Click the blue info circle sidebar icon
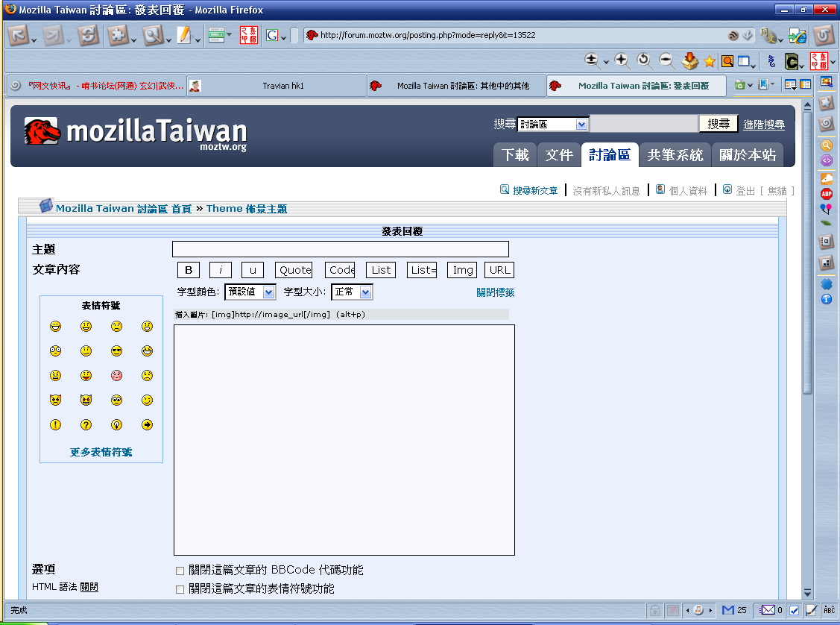 tap(827, 299)
